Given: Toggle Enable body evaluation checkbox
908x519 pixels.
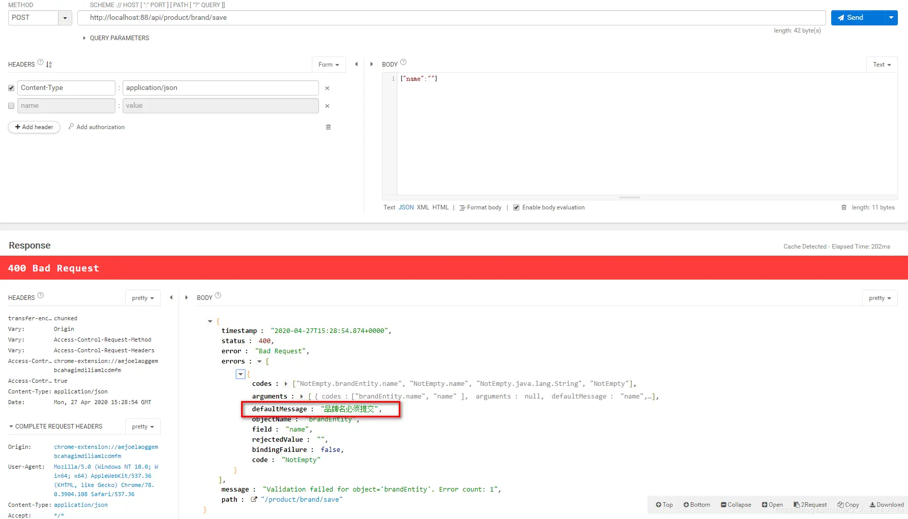Looking at the screenshot, I should coord(516,207).
